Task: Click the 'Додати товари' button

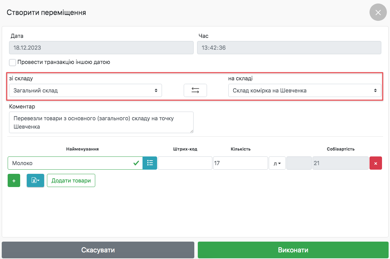Action: [71, 181]
